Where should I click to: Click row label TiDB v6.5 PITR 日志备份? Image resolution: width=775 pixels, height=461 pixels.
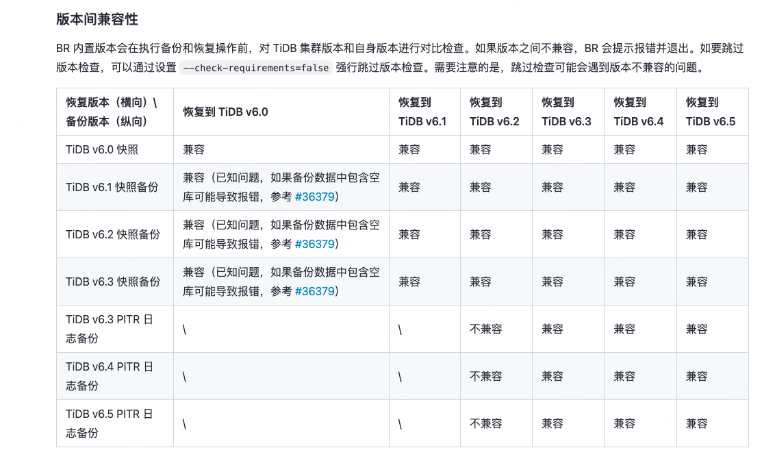(110, 423)
